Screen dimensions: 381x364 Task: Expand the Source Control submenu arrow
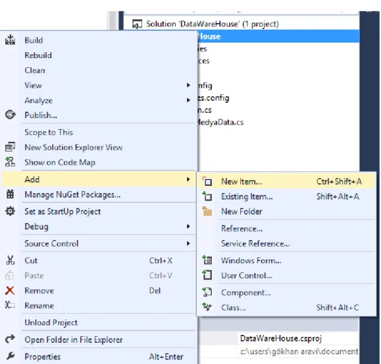(x=188, y=243)
